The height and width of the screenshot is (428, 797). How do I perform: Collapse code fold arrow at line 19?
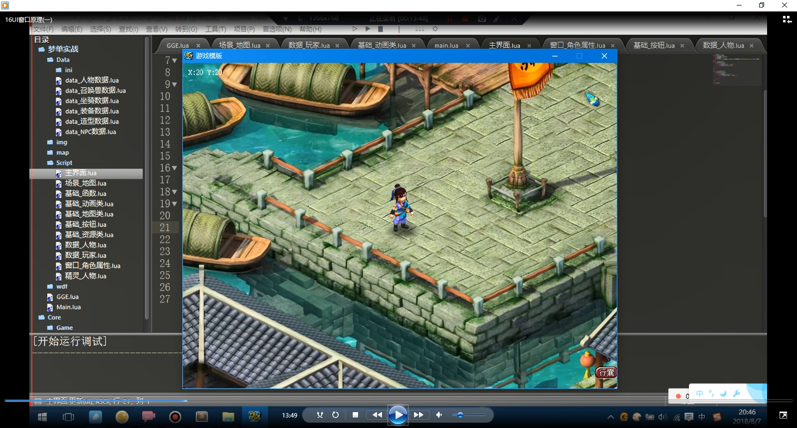174,204
